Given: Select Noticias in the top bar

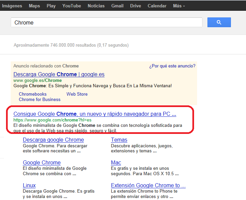Looking at the screenshot, I should [96, 6].
